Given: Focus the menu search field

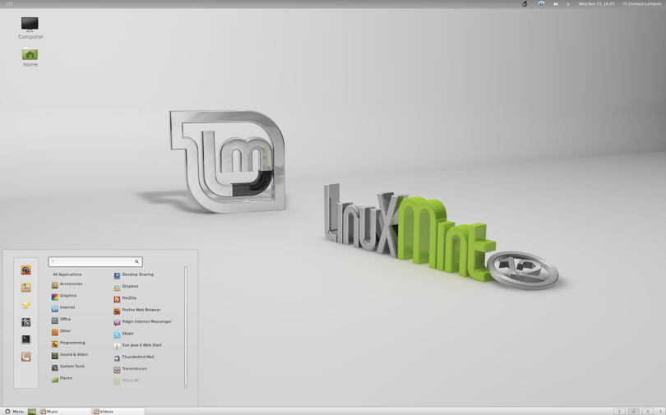Looking at the screenshot, I should pyautogui.click(x=95, y=261).
